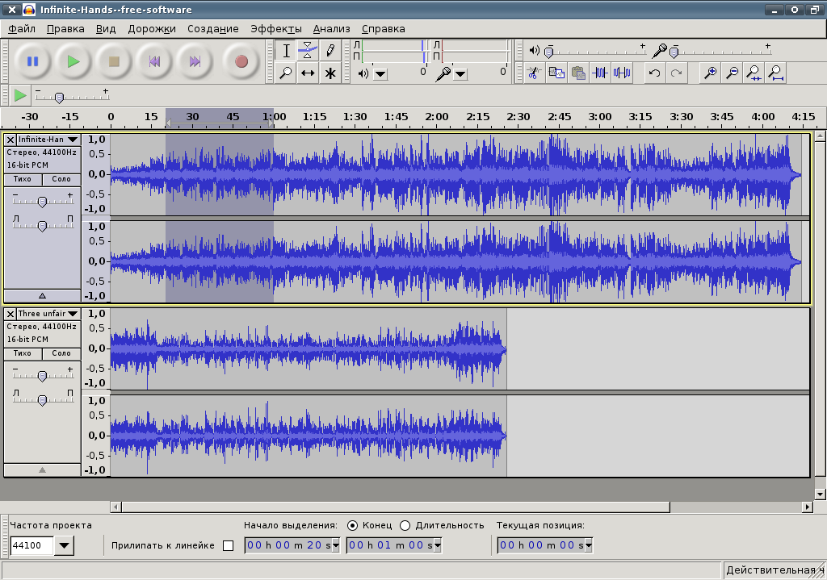Open the Эффекты menu
This screenshot has width=827, height=580.
276,29
